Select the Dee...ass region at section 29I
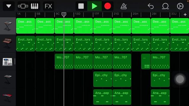 click(160, 26)
